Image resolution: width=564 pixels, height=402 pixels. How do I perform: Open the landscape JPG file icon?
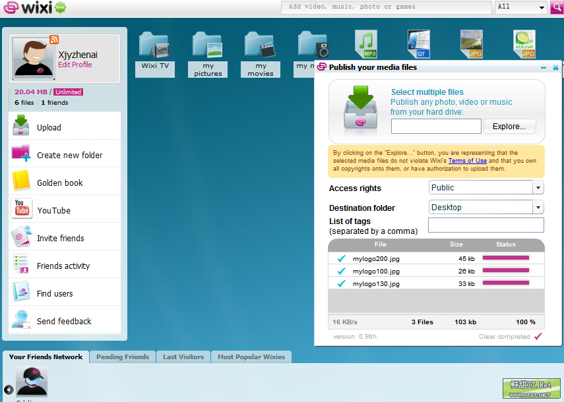[x=472, y=44]
